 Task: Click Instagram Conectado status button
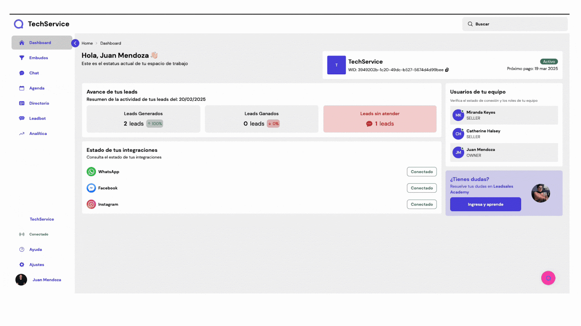click(x=421, y=204)
